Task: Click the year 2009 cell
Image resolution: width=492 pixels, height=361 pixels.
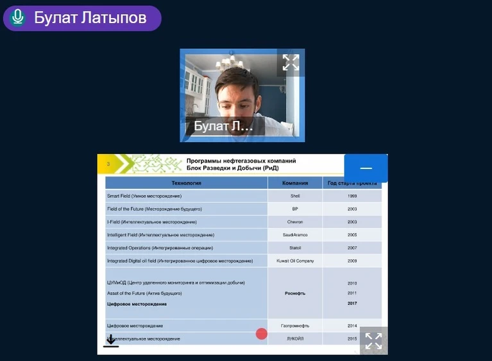Action: point(352,261)
